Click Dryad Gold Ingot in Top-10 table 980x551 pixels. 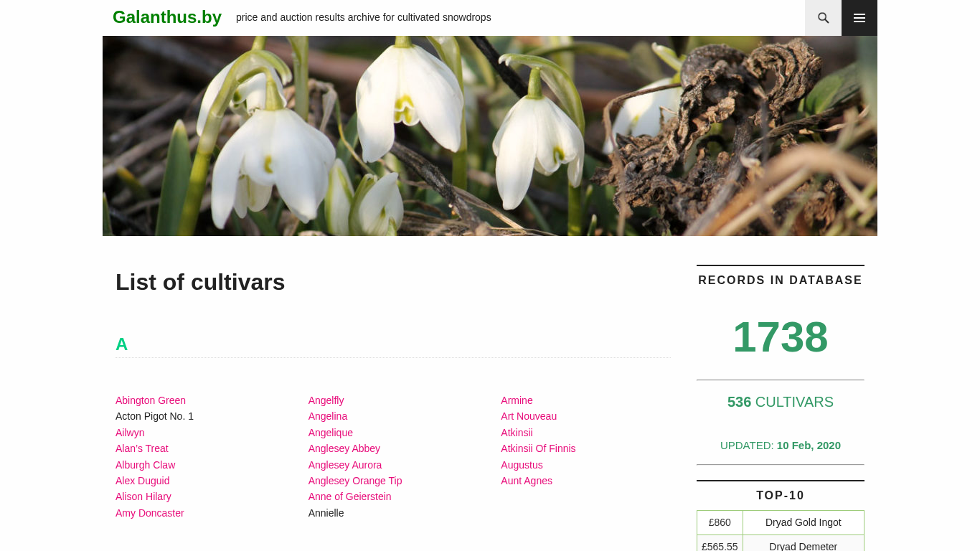(804, 522)
